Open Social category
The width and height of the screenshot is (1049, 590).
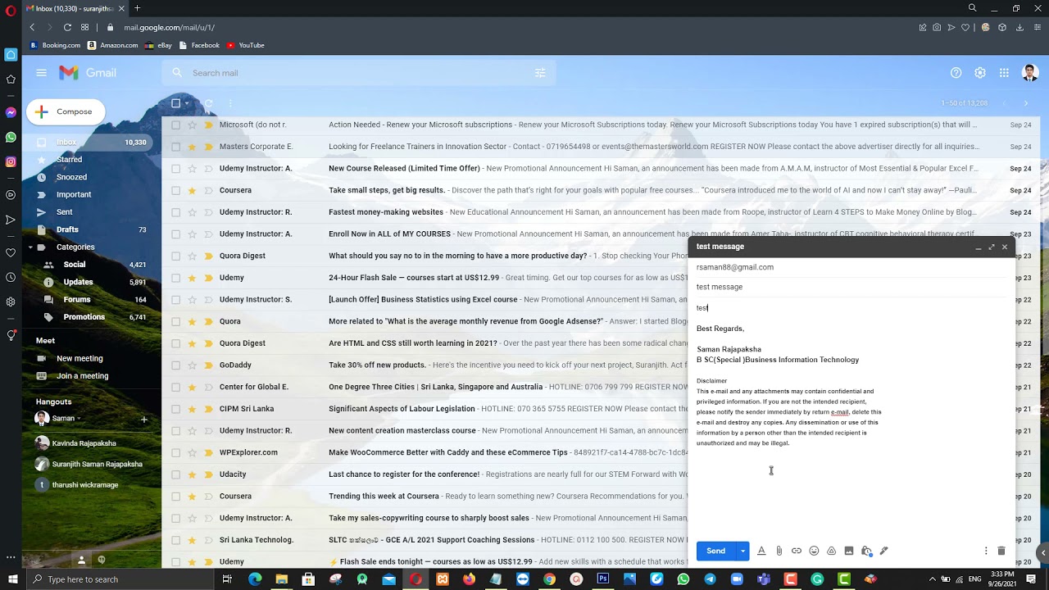pos(75,265)
